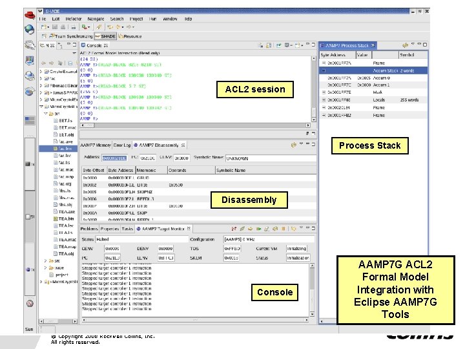Expand the JanusSPARK project node
Image resolution: width=465 pixels, height=349 pixels.
click(41, 92)
